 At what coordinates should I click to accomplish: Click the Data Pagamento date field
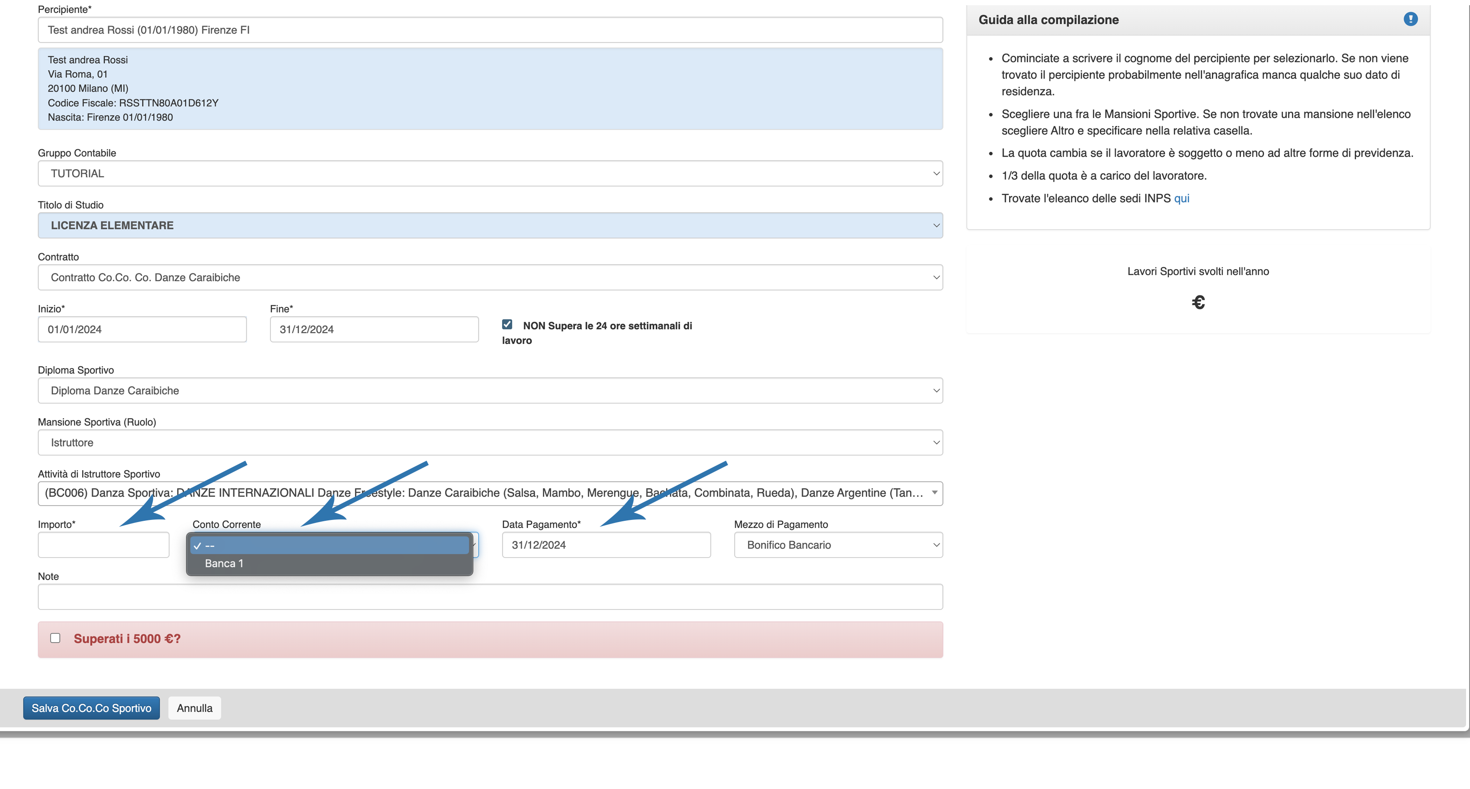pos(606,545)
